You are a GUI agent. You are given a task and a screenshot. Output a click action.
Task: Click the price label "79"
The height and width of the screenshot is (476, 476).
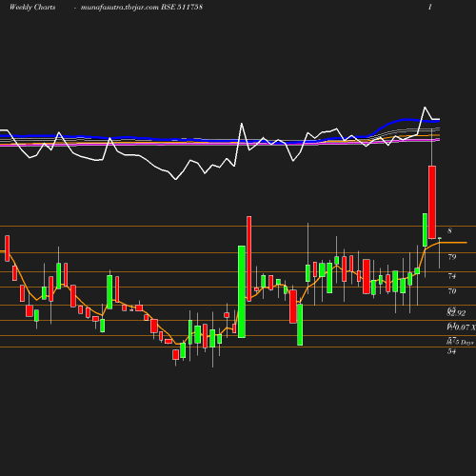tap(452, 257)
